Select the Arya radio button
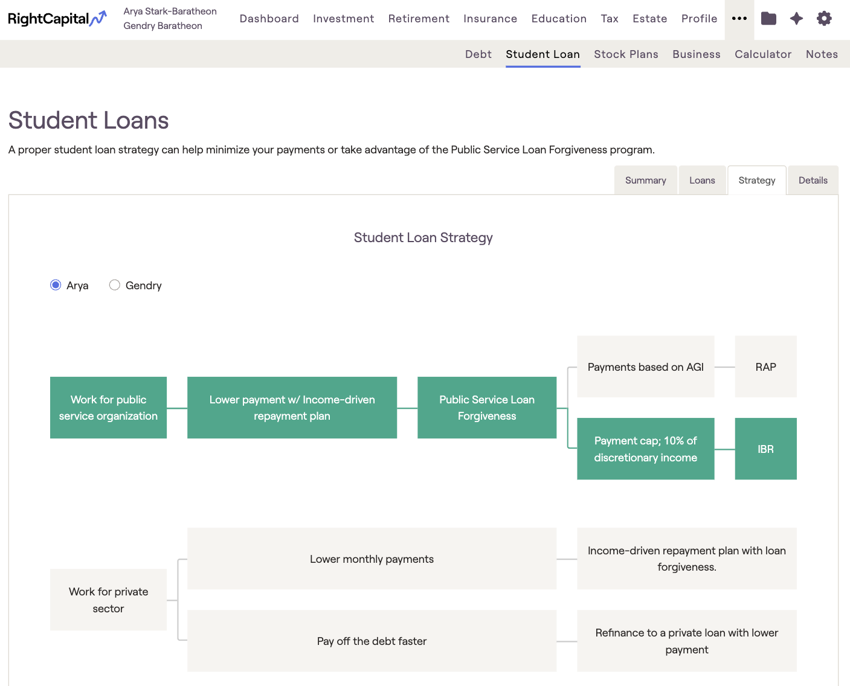This screenshot has width=850, height=686. (56, 285)
